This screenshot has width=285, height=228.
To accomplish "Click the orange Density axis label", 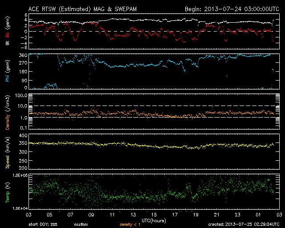I will coord(7,115).
